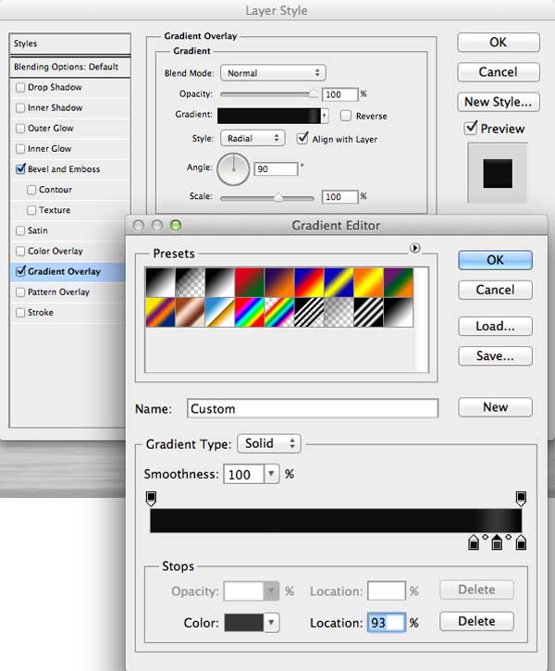Select the orange-yellow-orange gradient preset
This screenshot has height=671, width=555.
368,282
